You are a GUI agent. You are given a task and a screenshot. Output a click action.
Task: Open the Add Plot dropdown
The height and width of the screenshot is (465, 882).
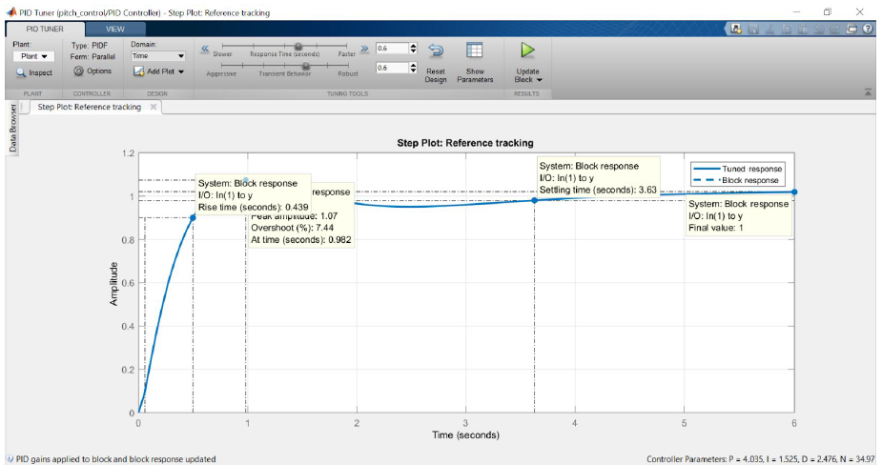point(158,71)
